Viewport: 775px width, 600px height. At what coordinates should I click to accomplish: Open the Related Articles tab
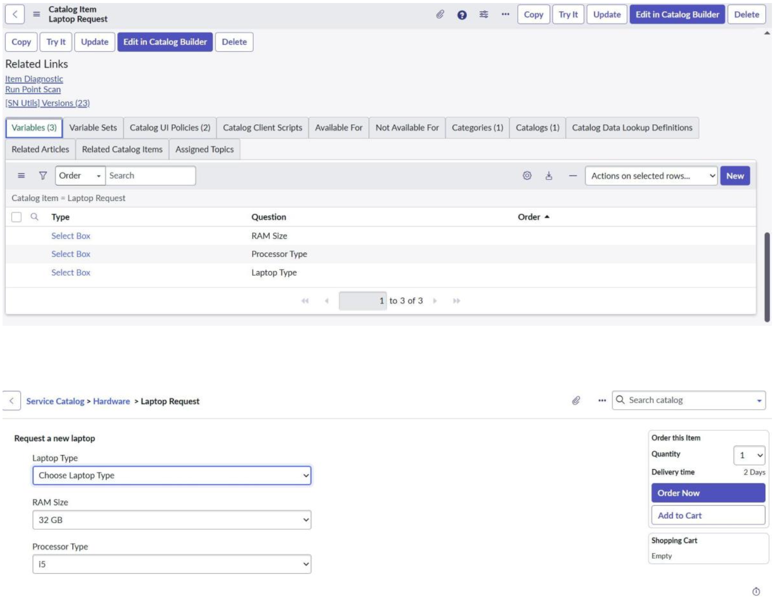pos(40,149)
